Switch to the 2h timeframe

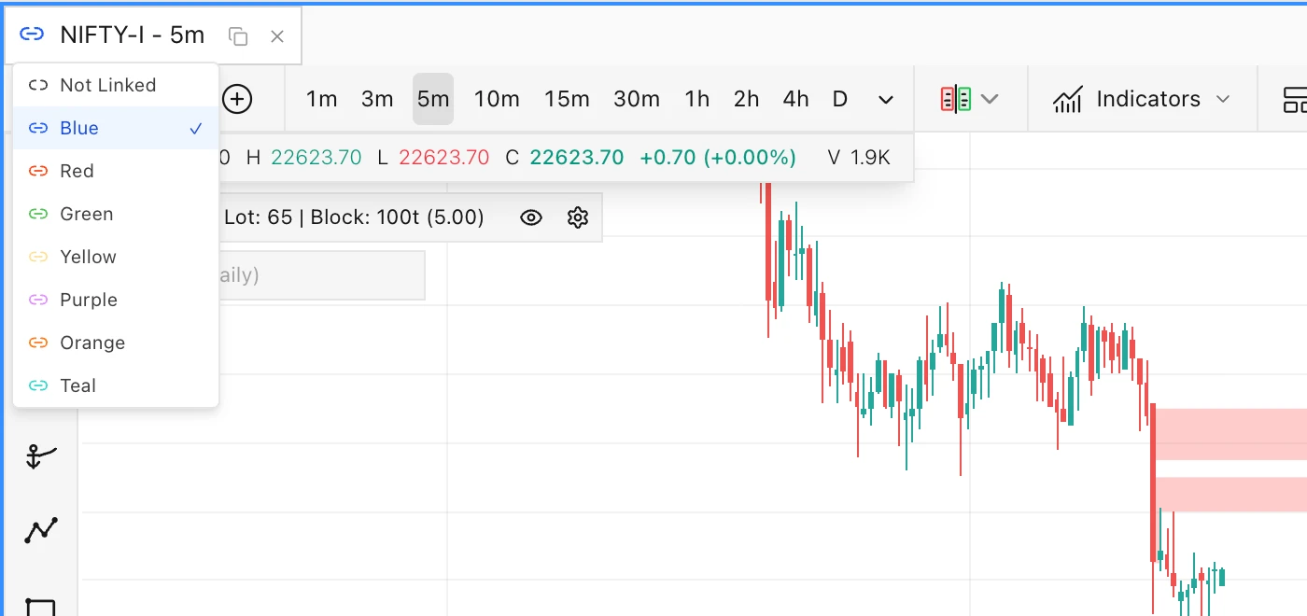pos(747,99)
